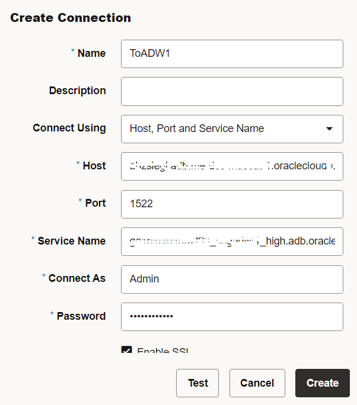Screen dimensions: 357x405
Task: Click the Create button
Action: tap(322, 383)
